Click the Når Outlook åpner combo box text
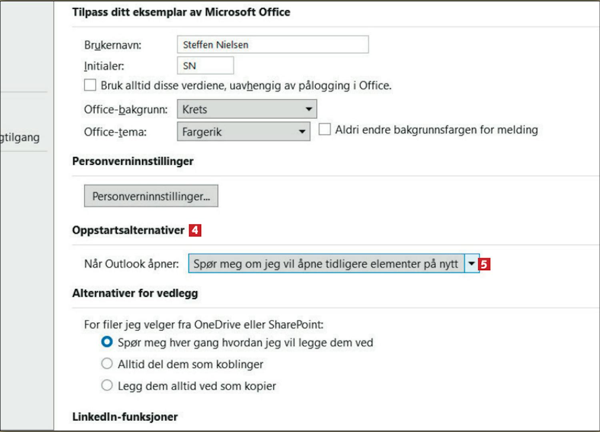 pos(326,263)
